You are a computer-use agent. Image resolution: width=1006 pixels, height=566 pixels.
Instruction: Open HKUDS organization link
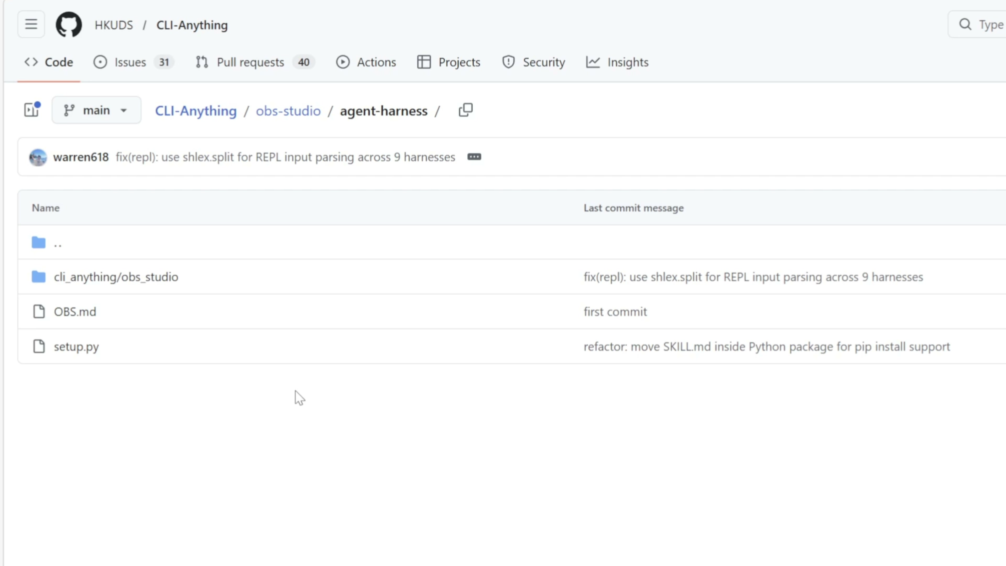tap(114, 25)
